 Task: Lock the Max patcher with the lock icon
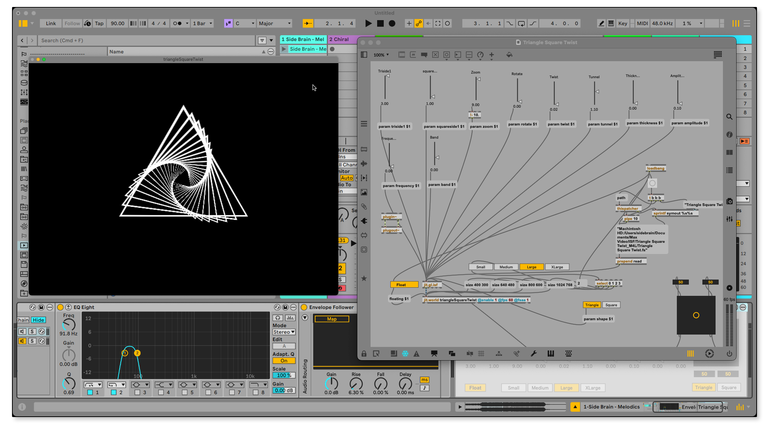tap(364, 354)
